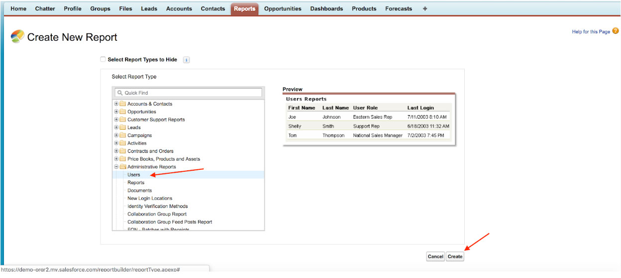Open the Files tab
The image size is (621, 278).
tap(126, 8)
